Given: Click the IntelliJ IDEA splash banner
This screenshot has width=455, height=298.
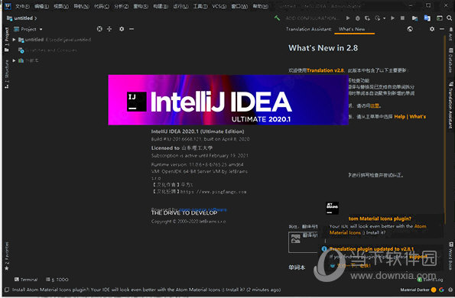Looking at the screenshot, I should 228,100.
